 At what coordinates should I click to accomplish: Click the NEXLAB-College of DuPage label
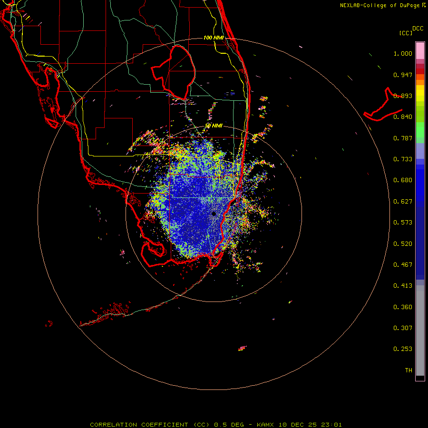[x=382, y=5]
